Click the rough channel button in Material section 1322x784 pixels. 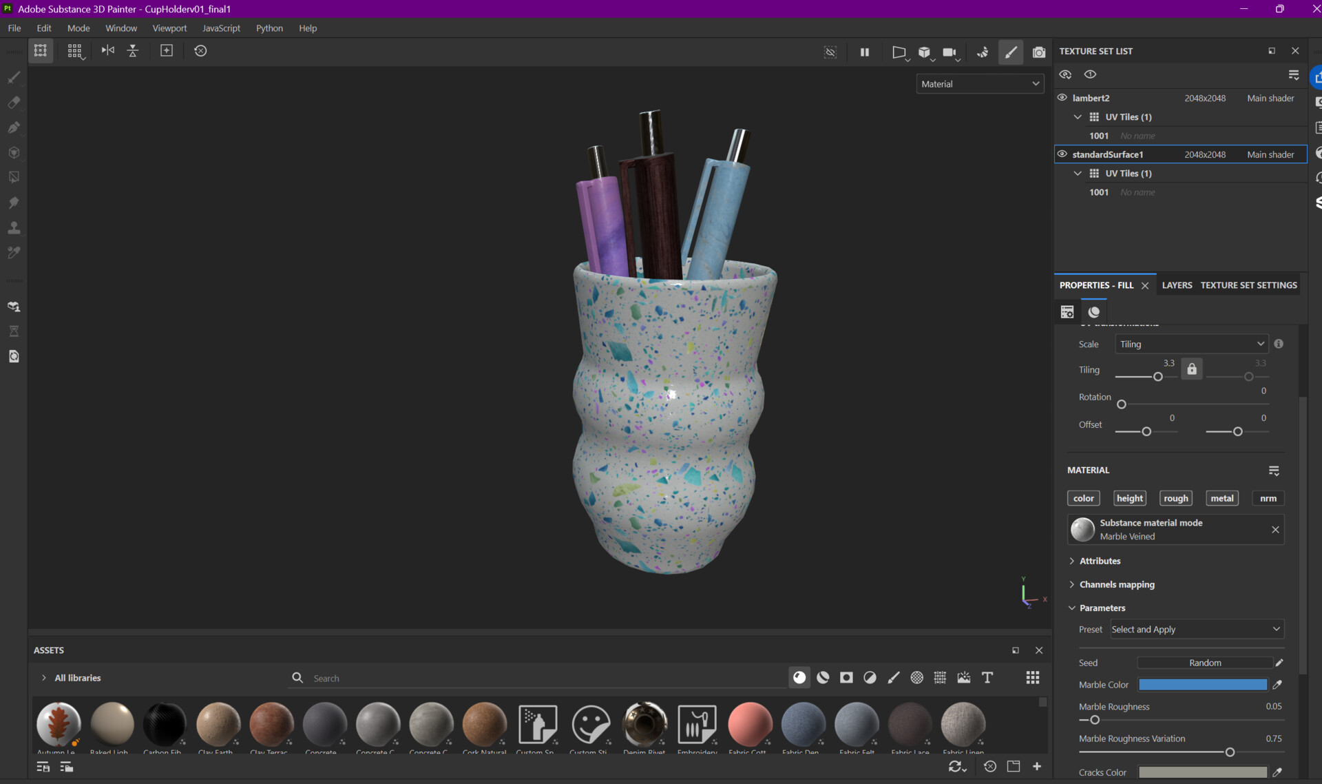click(1175, 497)
